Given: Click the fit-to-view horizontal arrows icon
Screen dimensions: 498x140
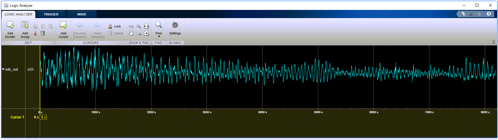Looking at the screenshot, I should point(146,26).
